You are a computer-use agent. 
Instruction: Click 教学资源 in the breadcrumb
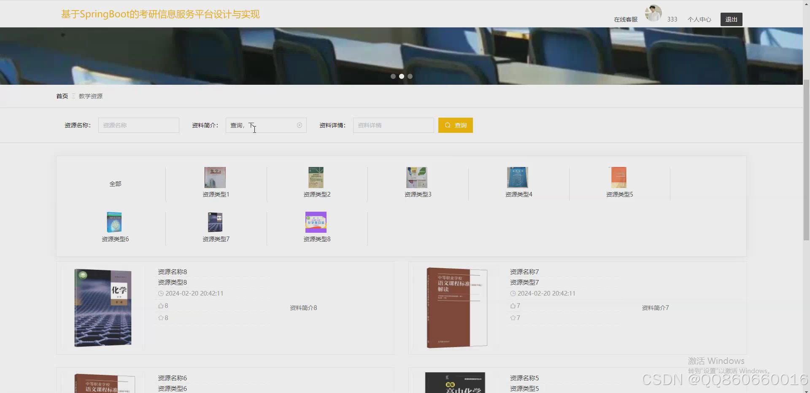pos(91,96)
